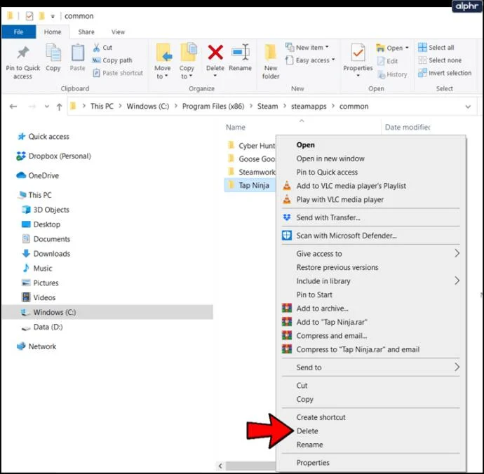
Task: Click steamapps in address breadcrumb
Action: [x=309, y=107]
